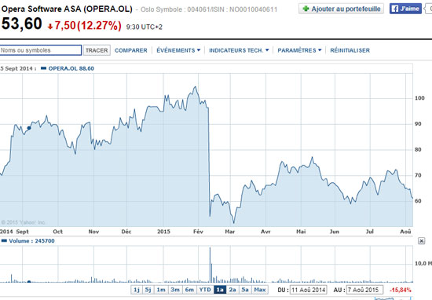Click the 100 label on the price axis
This screenshot has width=432, height=300.
419,98
